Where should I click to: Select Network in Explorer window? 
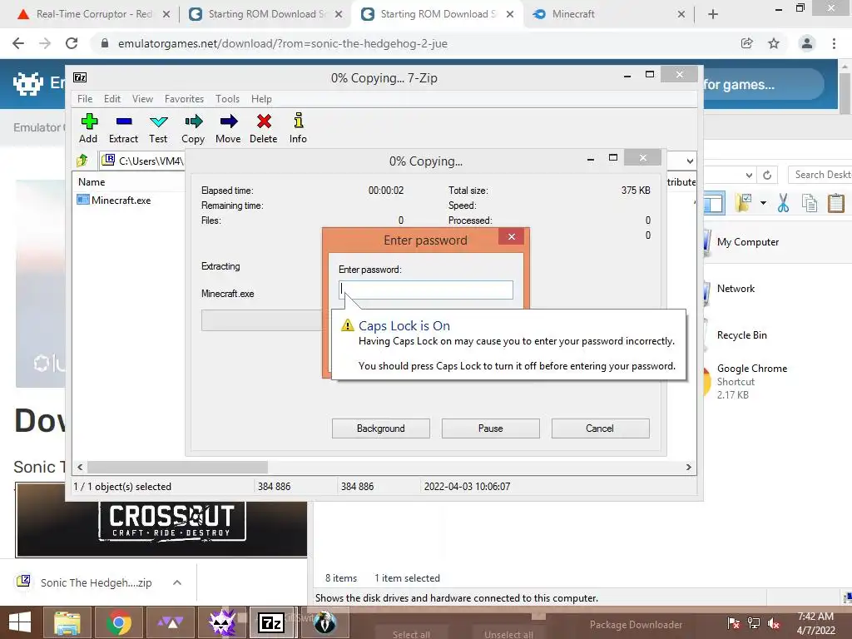(736, 289)
